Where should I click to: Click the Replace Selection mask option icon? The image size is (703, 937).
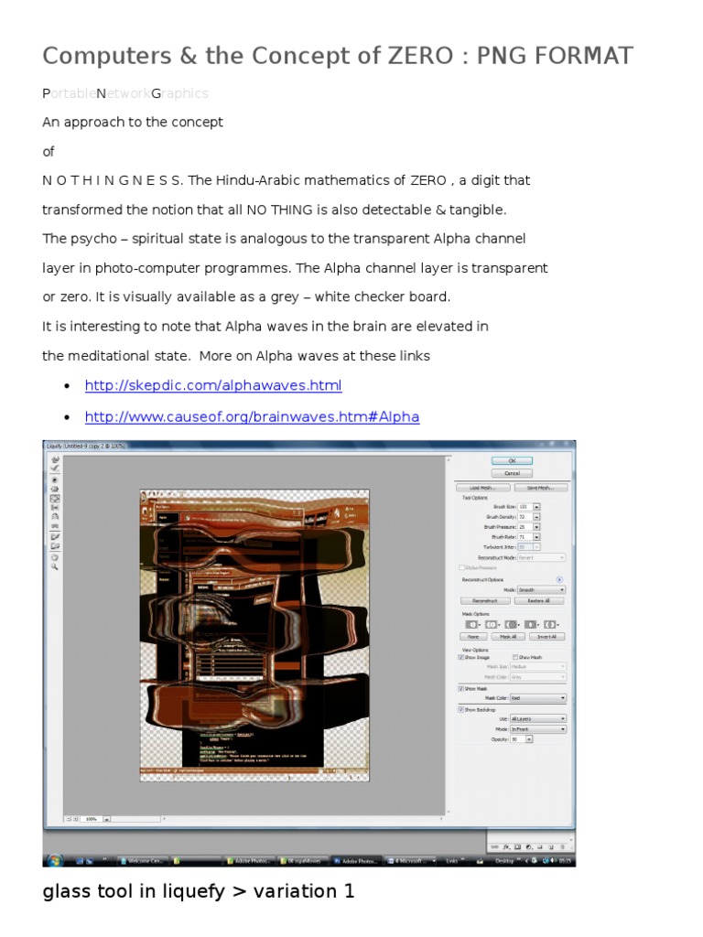(x=471, y=624)
